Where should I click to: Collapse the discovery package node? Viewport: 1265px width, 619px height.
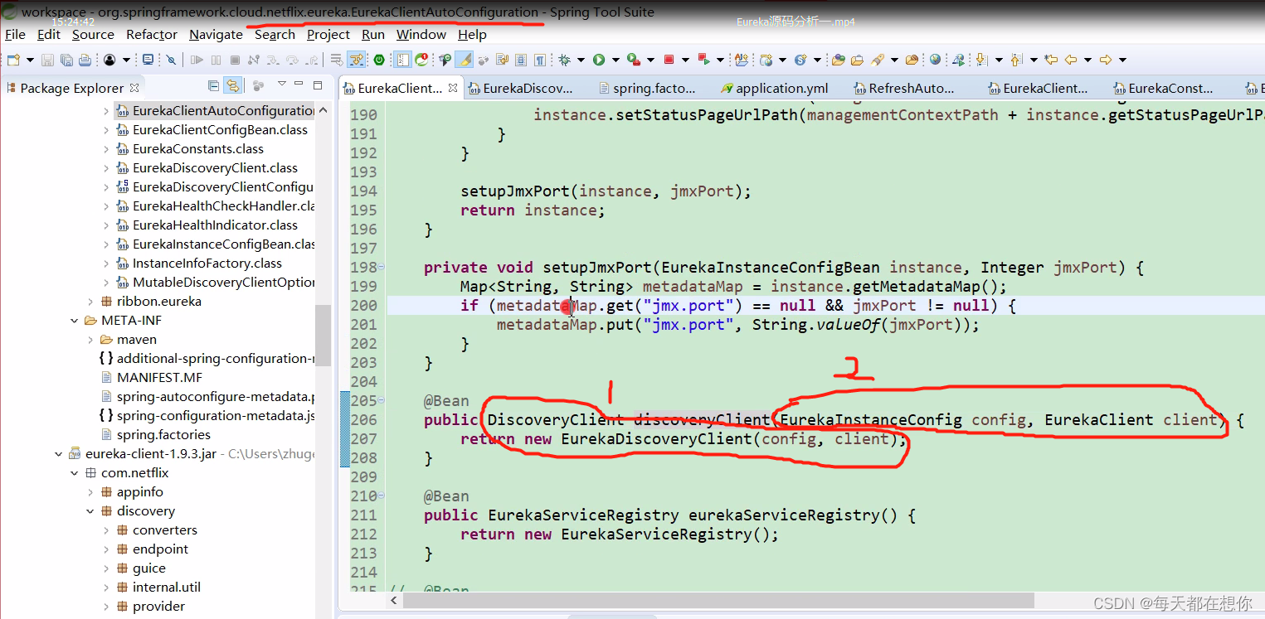pos(90,511)
